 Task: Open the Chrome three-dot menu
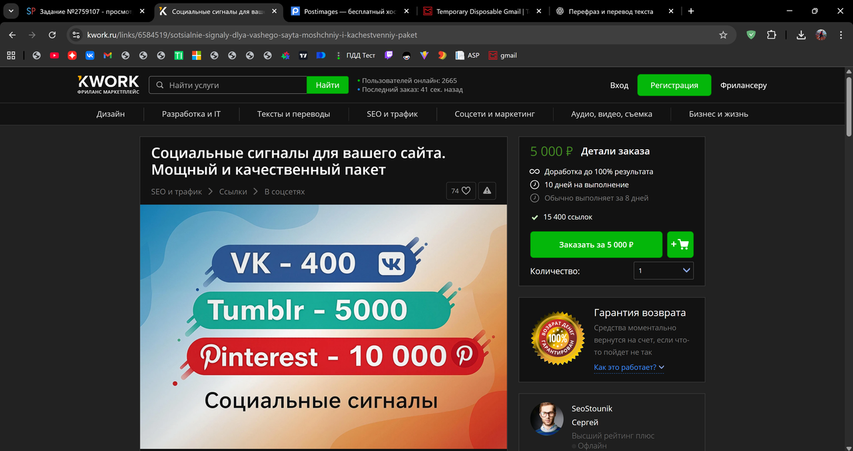[840, 35]
